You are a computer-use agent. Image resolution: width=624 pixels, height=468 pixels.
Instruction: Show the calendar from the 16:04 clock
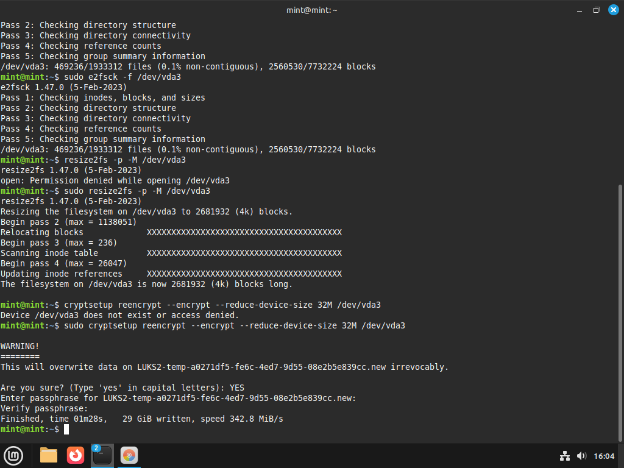[603, 456]
